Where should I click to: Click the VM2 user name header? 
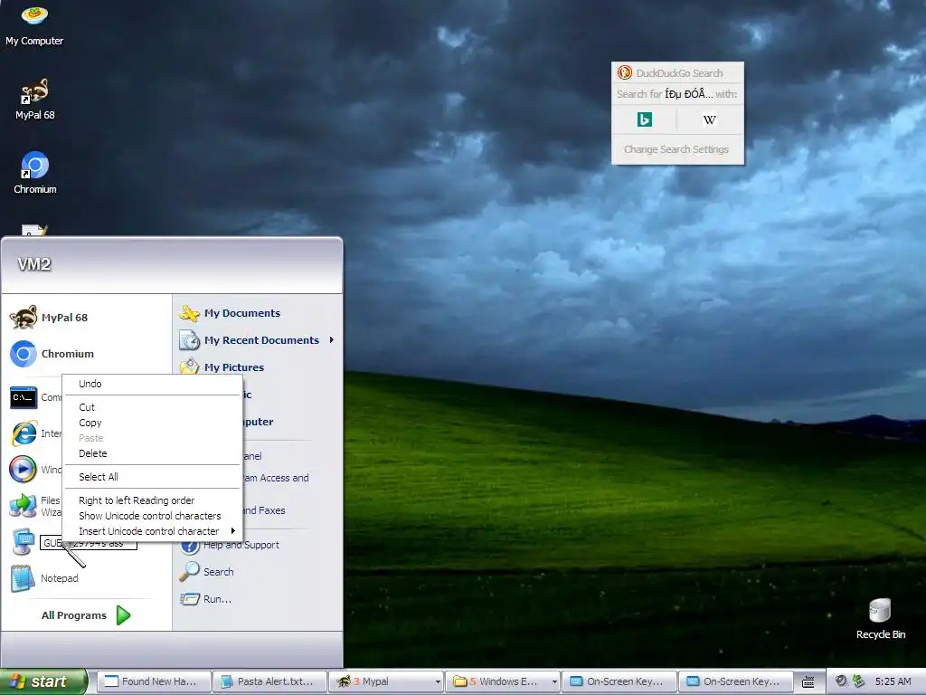click(x=34, y=264)
